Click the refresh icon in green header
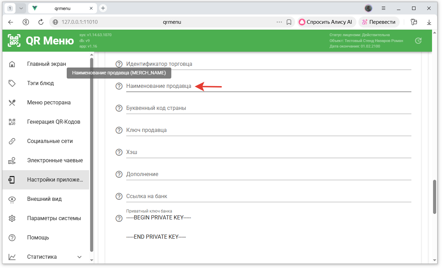Viewport: 442px width, 268px height. click(418, 41)
